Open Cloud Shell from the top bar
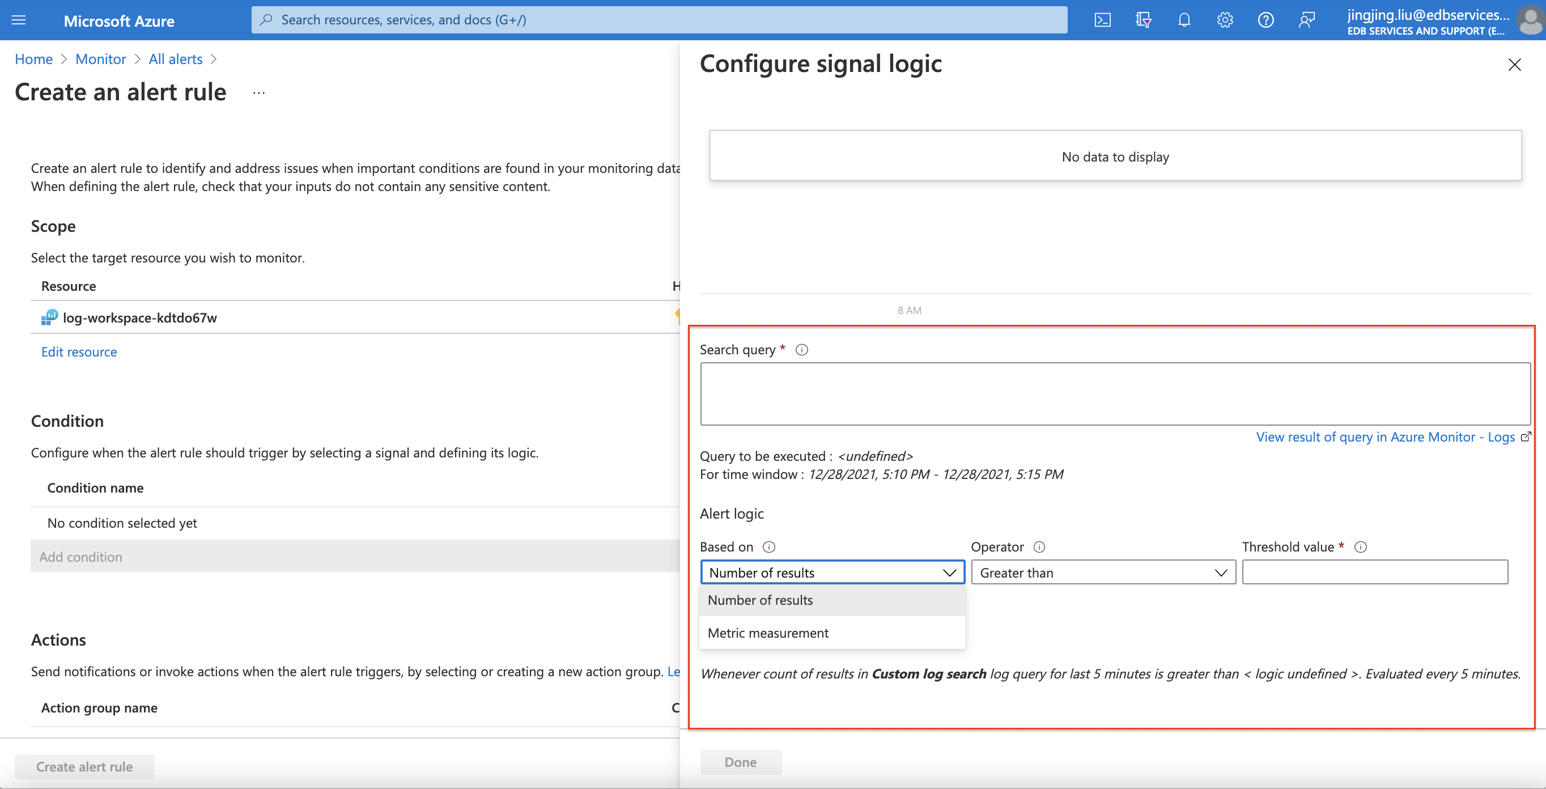 1102,20
